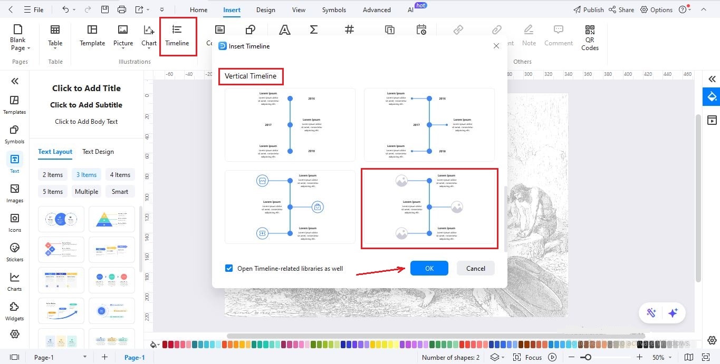Open Stickers in left sidebar

15,252
